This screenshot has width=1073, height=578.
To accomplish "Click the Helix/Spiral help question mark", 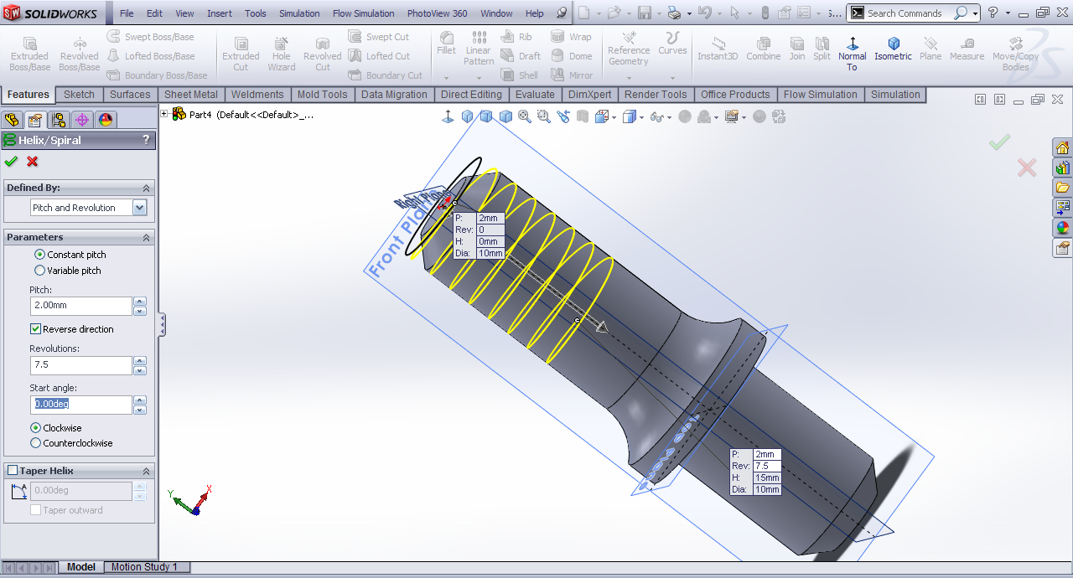I will [146, 140].
